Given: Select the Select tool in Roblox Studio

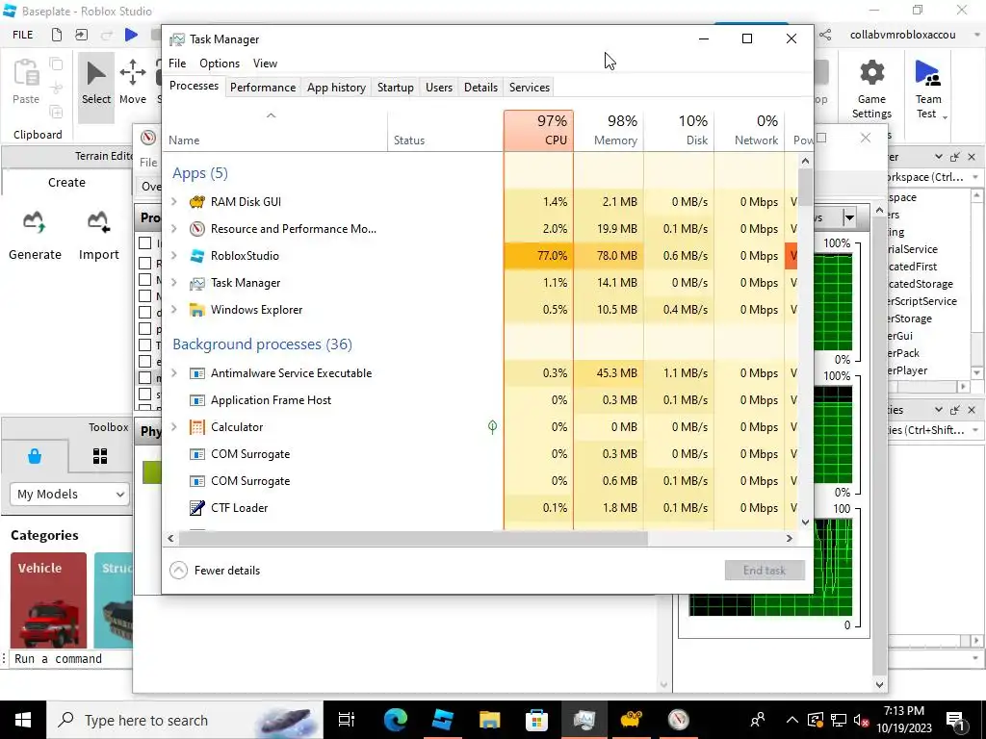Looking at the screenshot, I should [x=96, y=87].
